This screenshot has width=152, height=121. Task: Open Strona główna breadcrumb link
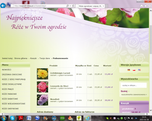pyautogui.click(x=21, y=58)
